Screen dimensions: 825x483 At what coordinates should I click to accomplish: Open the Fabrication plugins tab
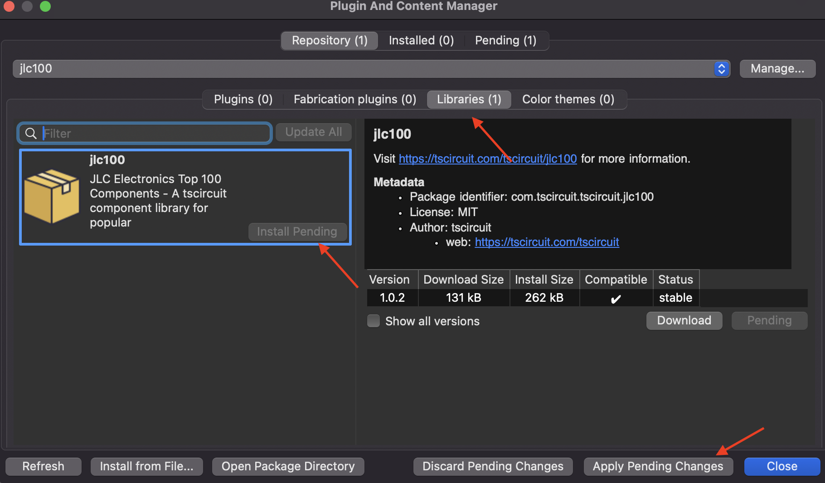point(354,99)
